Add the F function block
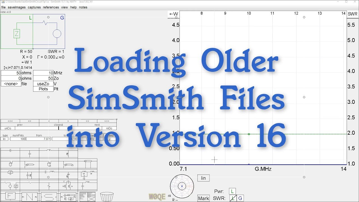Image resolution: width=359 pixels, height=202 pixels. [x=10, y=196]
